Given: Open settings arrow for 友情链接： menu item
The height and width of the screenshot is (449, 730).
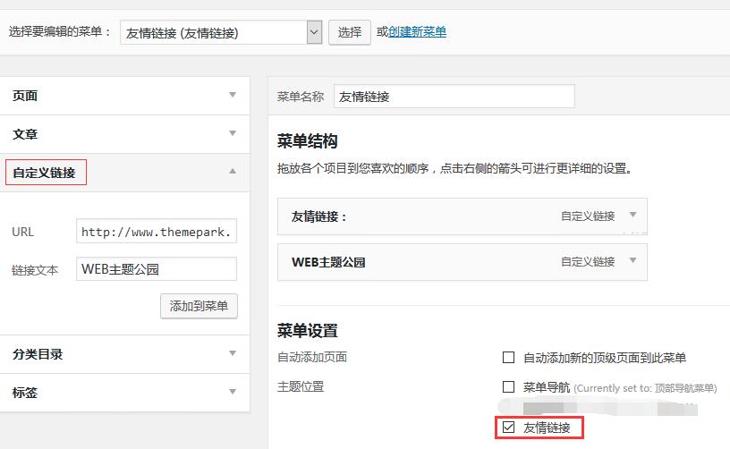Looking at the screenshot, I should tap(632, 216).
